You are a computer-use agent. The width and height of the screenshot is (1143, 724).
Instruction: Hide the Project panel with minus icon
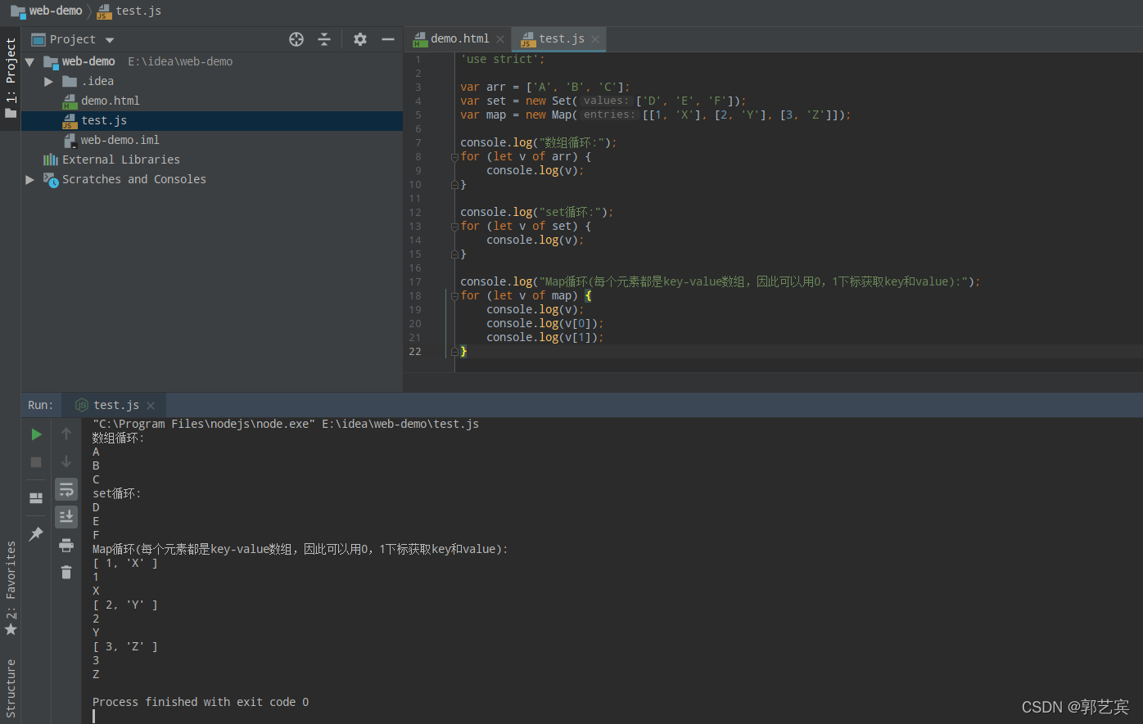(x=388, y=39)
